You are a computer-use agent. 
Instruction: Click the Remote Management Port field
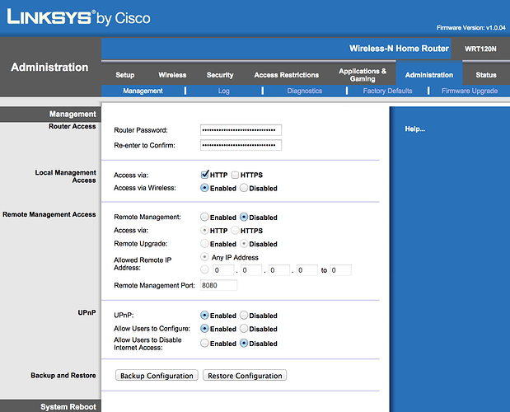pyautogui.click(x=218, y=285)
